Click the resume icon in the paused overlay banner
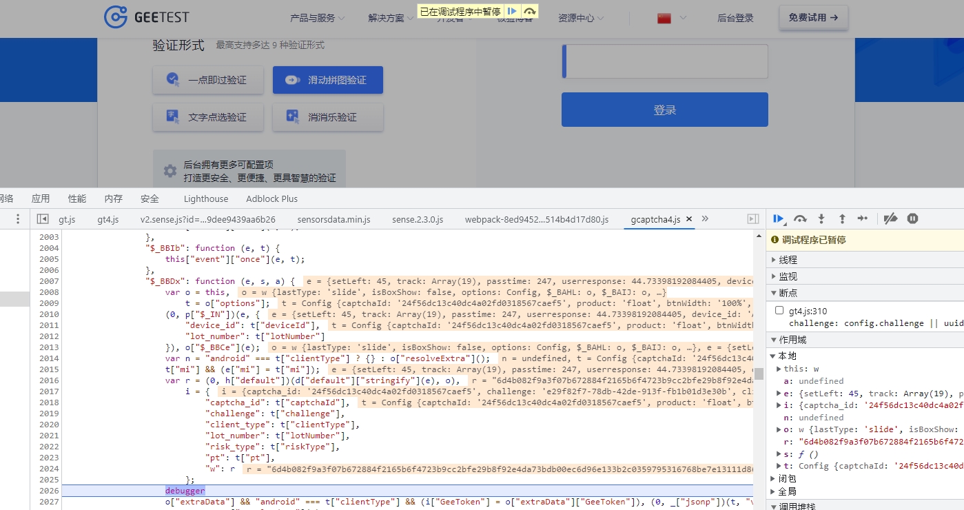The width and height of the screenshot is (964, 510). (x=511, y=11)
